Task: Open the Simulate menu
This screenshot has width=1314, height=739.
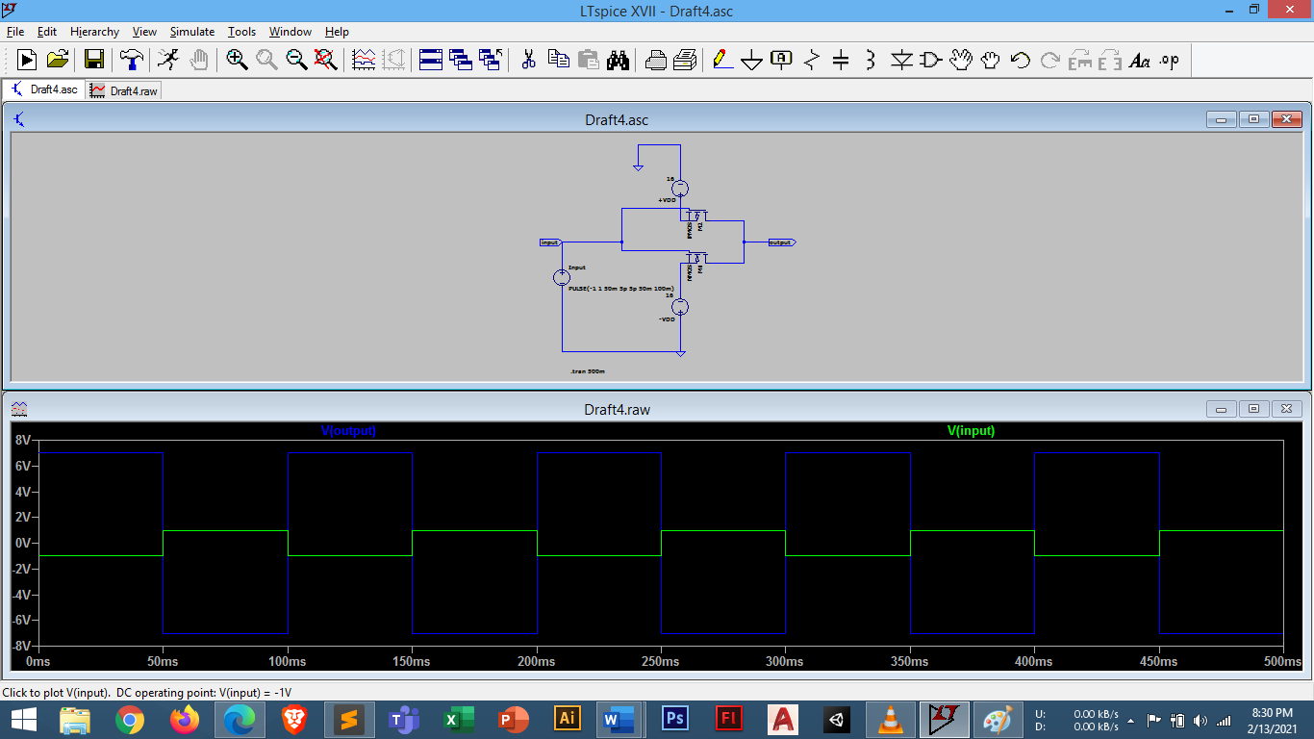Action: pos(192,32)
